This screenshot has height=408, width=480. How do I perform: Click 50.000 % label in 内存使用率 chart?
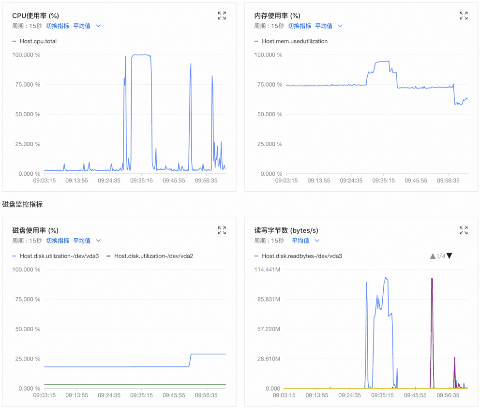point(270,114)
